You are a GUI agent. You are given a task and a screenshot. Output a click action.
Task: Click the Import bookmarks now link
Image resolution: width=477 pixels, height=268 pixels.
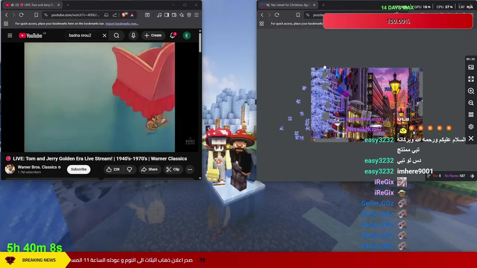[x=122, y=23]
